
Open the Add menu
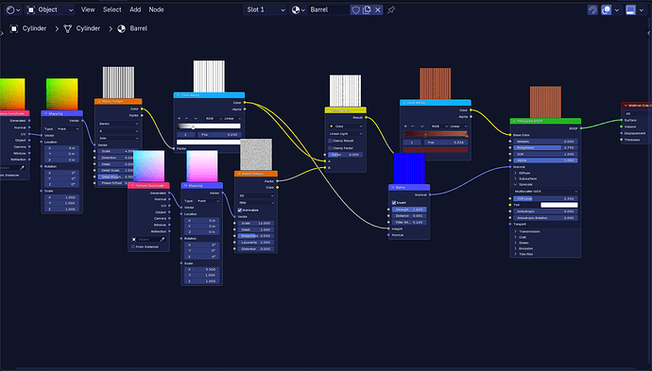pyautogui.click(x=135, y=9)
